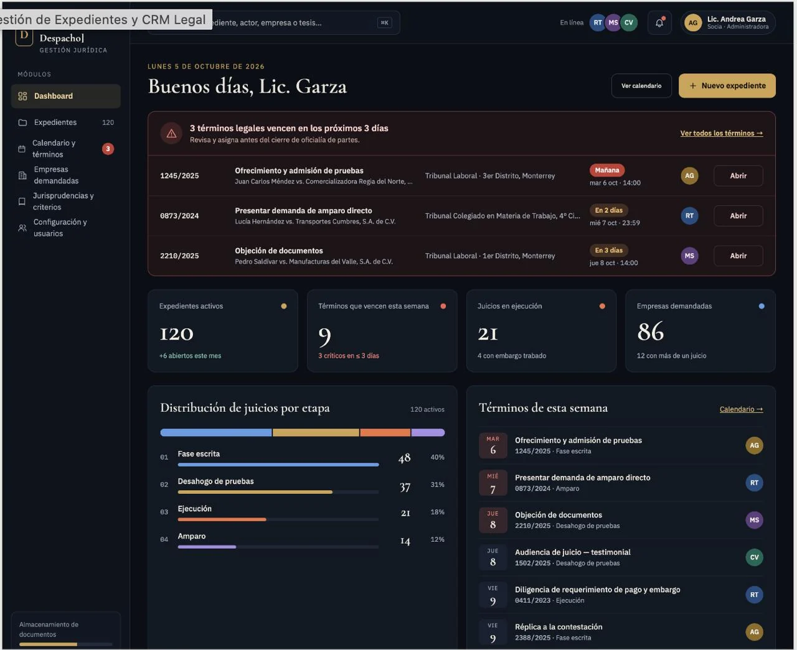
Task: Go to Jurisprudencias y criterios module
Action: 66,202
